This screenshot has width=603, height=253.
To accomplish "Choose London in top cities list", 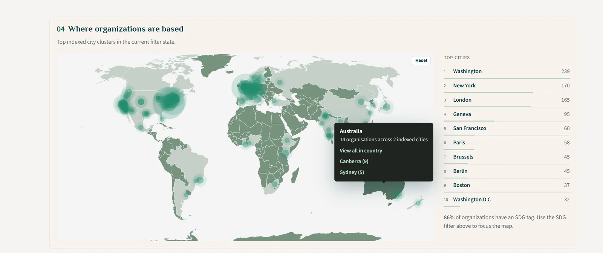I will click(x=507, y=100).
